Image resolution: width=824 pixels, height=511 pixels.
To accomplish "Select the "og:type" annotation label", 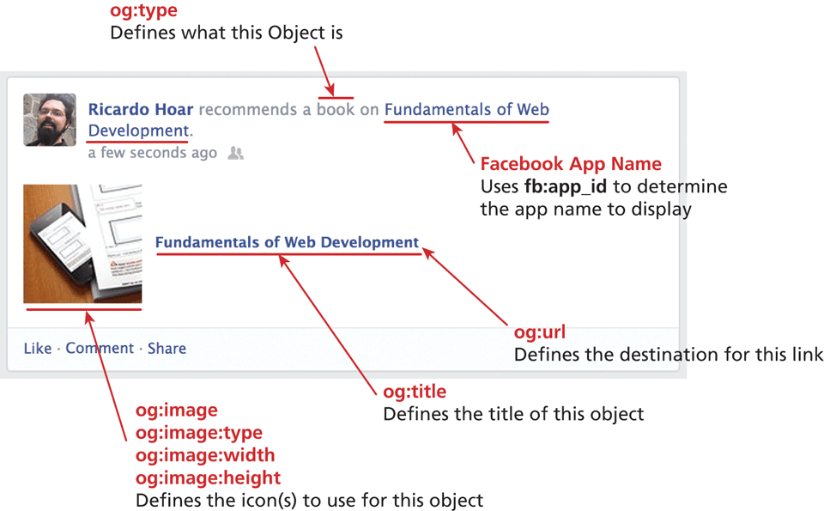I will coord(142,13).
